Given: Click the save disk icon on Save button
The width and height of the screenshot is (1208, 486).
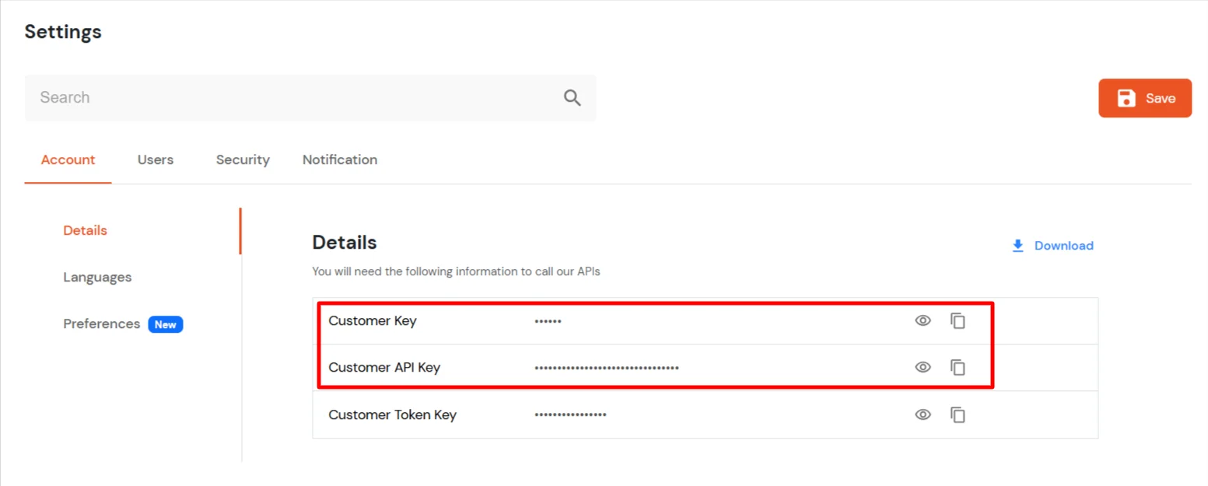Looking at the screenshot, I should 1126,98.
